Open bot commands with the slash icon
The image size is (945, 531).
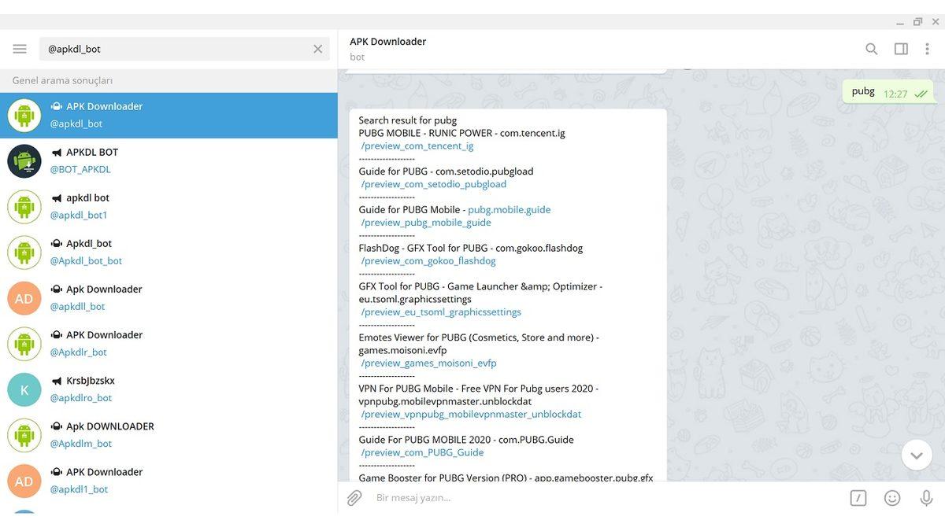(x=858, y=497)
